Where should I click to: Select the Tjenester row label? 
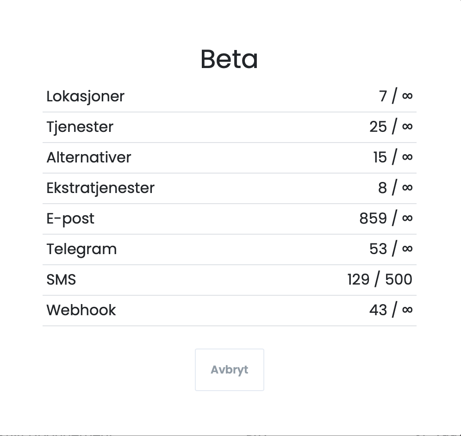[x=80, y=127]
